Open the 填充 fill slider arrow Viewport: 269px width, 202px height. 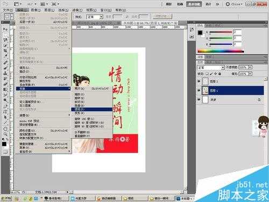pos(250,74)
